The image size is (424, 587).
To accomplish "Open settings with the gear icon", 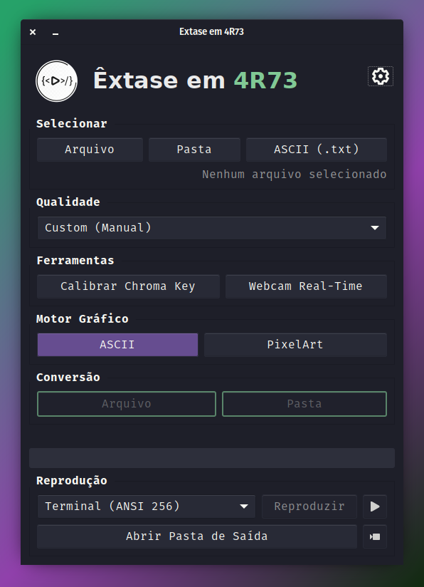I will tap(381, 76).
